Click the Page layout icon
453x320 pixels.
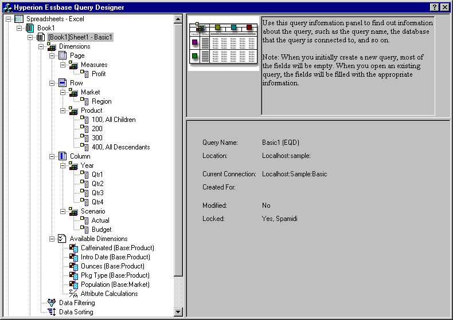[x=63, y=56]
